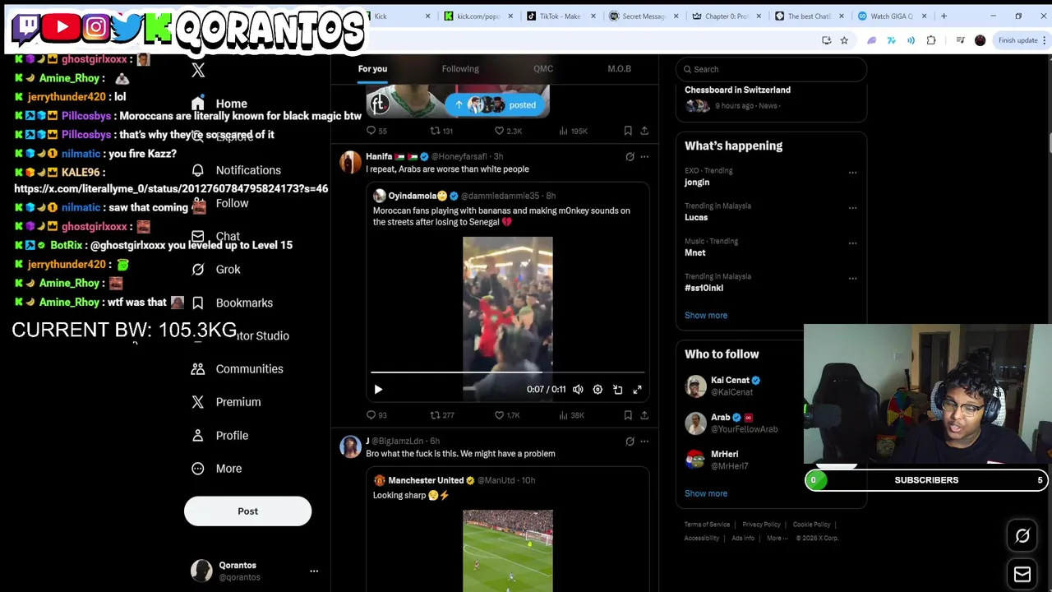Open a new browser tab
This screenshot has height=592, width=1052.
tap(944, 16)
